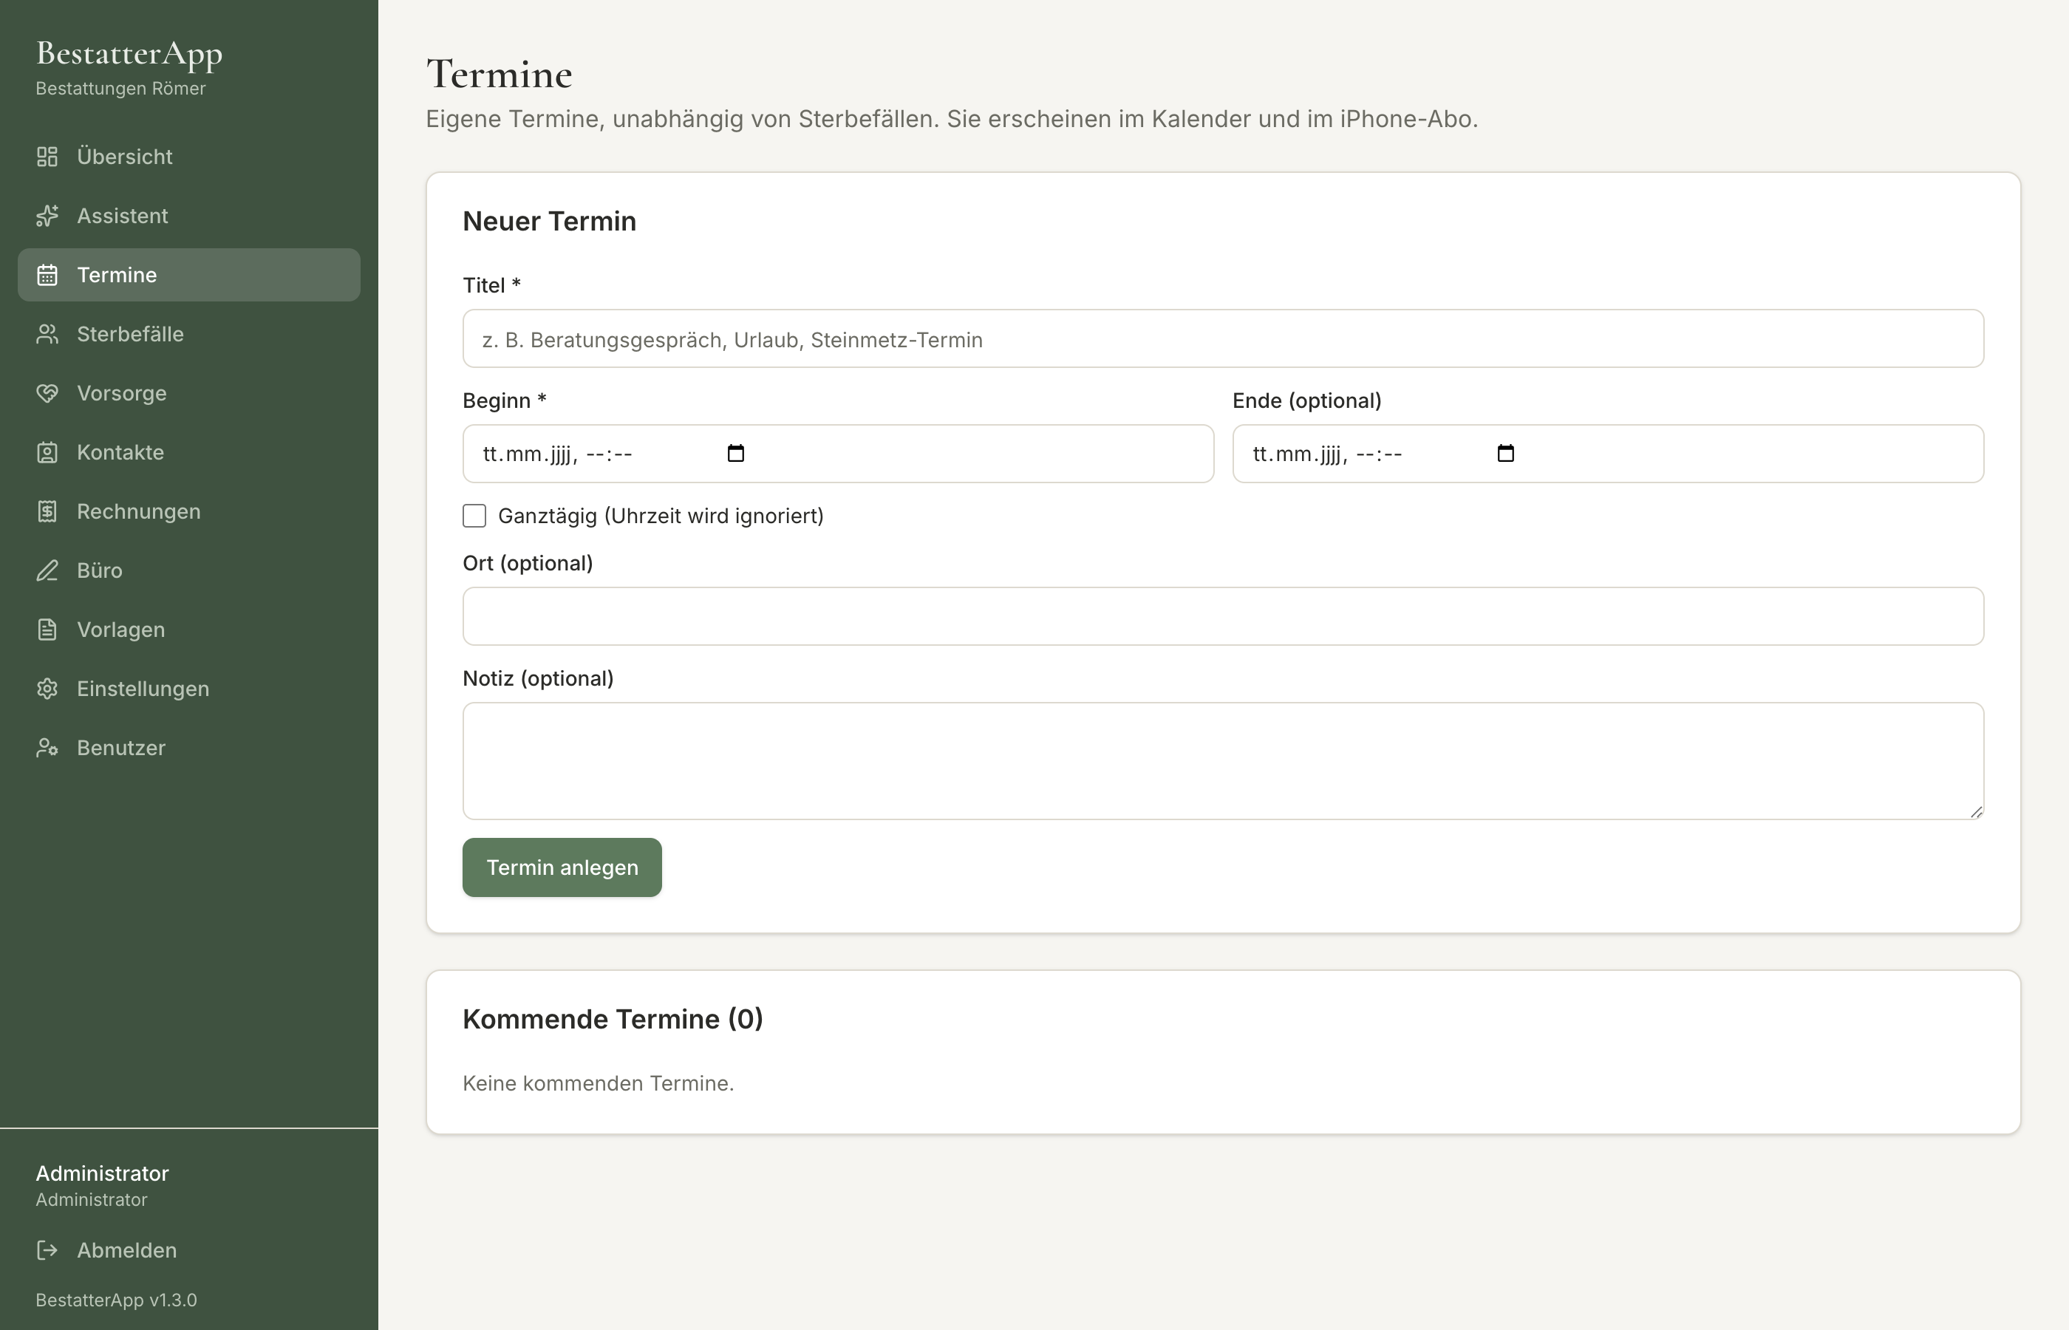
Task: Open Vorlagen page
Action: (x=189, y=630)
